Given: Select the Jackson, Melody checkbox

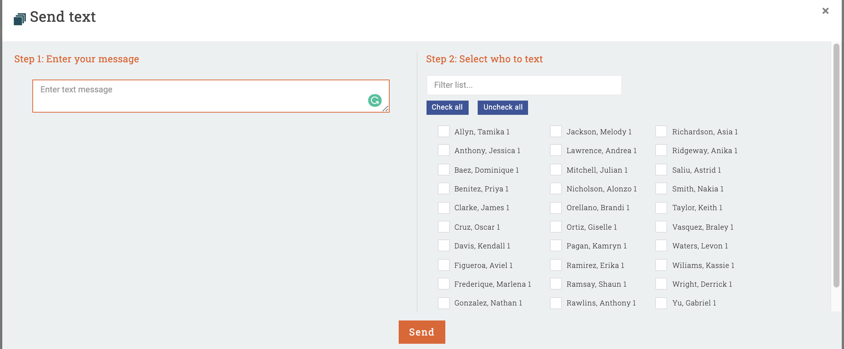Looking at the screenshot, I should click(556, 132).
